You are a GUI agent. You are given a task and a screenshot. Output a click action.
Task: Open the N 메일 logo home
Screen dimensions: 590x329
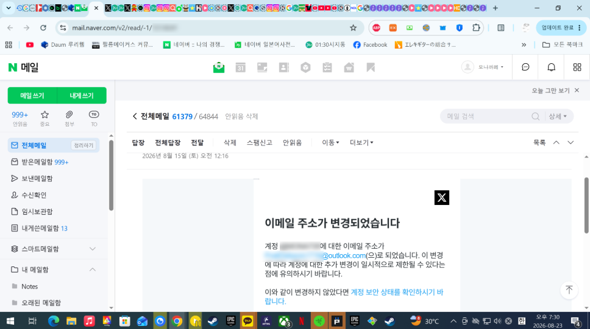click(x=23, y=68)
